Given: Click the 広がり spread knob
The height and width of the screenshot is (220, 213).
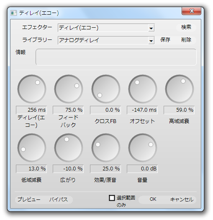Looking at the screenshot, I should [69, 148].
